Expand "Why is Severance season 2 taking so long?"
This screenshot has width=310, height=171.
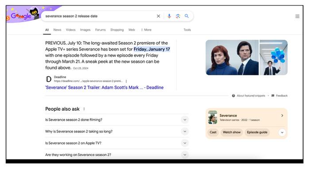click(x=117, y=132)
